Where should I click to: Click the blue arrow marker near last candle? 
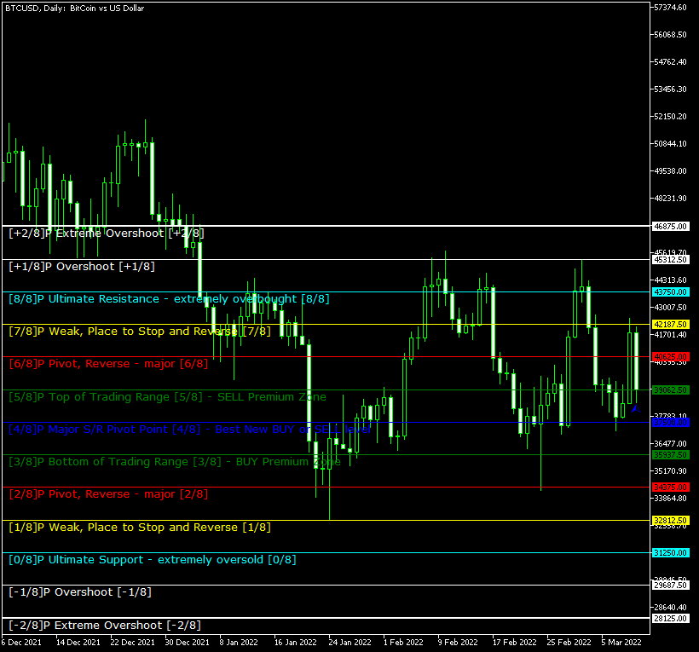635,410
